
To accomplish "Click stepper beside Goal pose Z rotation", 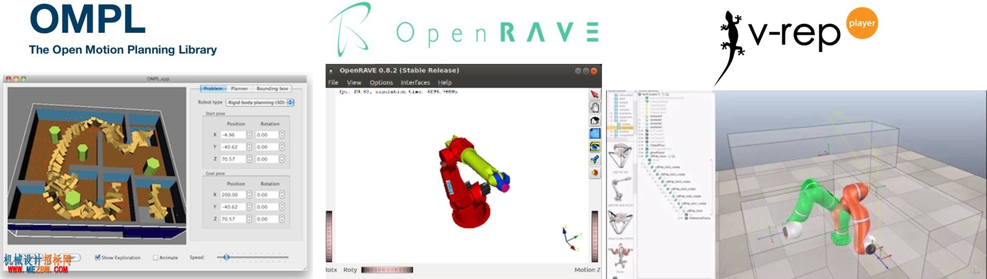I will [281, 219].
